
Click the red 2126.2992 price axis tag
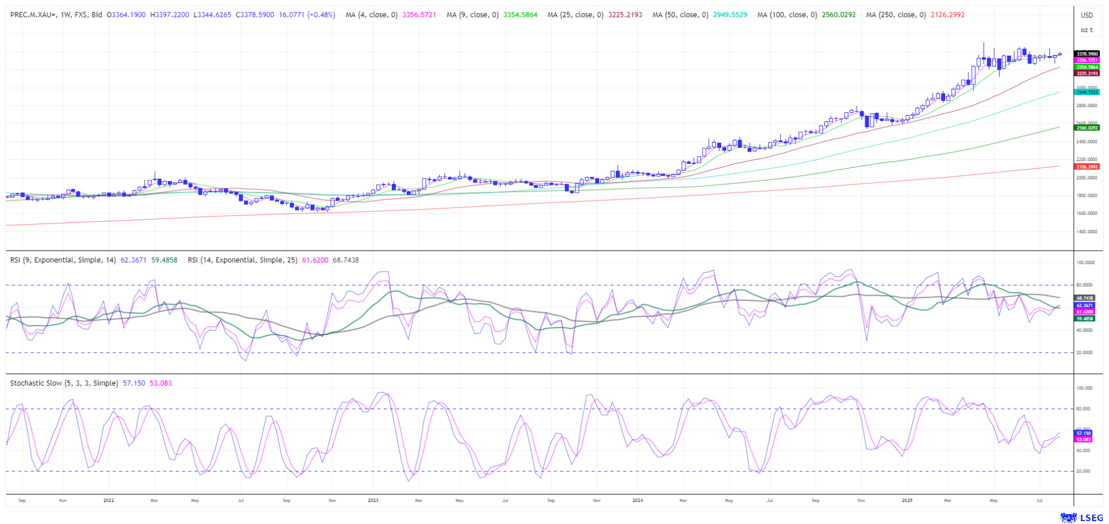[x=1086, y=167]
